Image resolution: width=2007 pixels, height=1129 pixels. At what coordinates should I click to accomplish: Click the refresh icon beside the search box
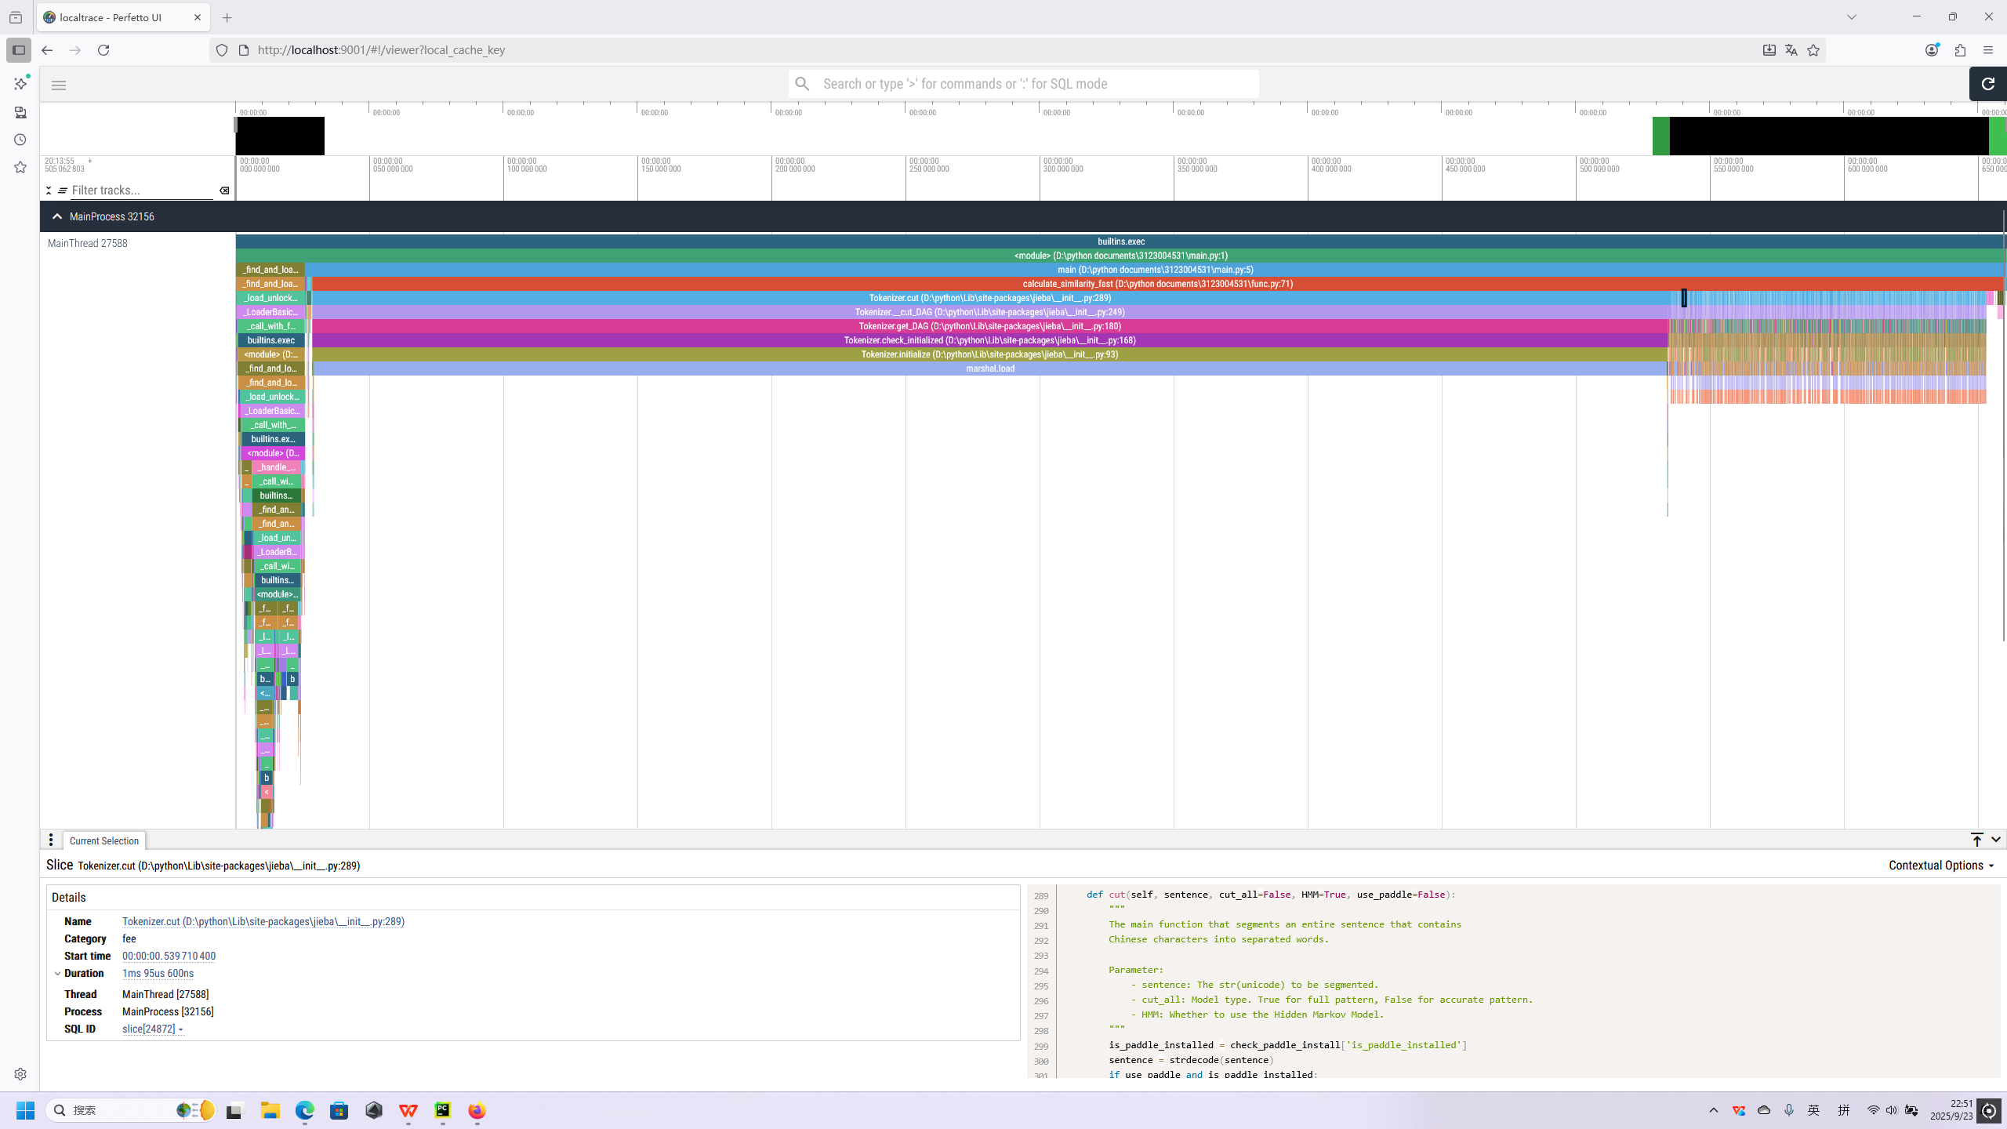click(x=1987, y=84)
